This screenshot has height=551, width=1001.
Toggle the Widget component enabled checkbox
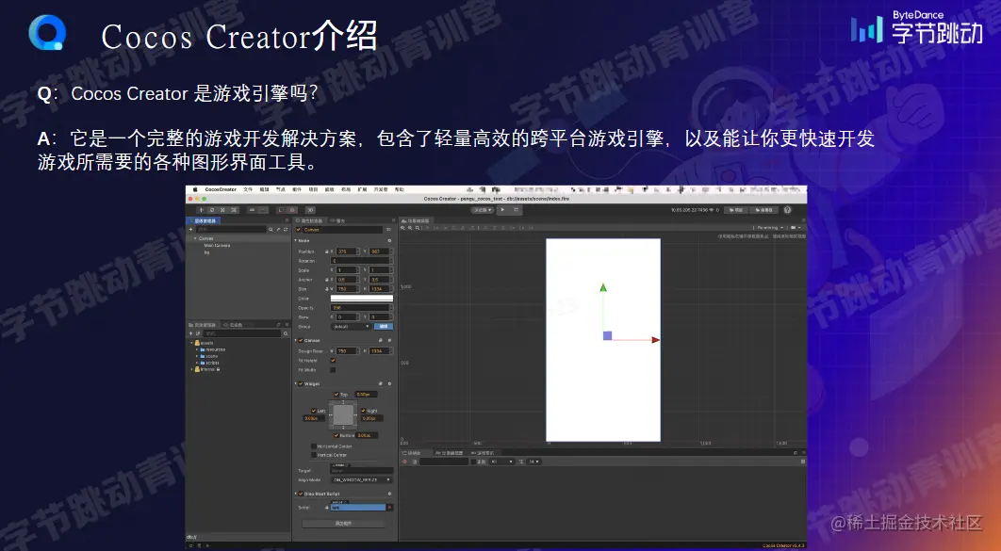[x=301, y=384]
